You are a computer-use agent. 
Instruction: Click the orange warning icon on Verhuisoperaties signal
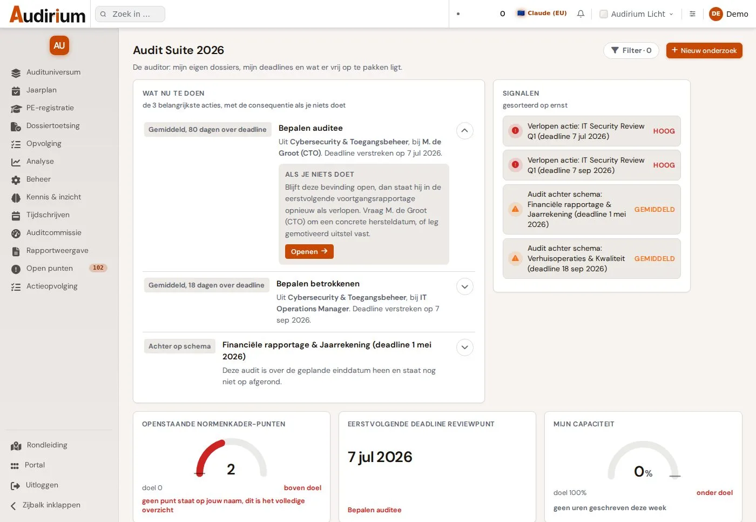pyautogui.click(x=515, y=258)
